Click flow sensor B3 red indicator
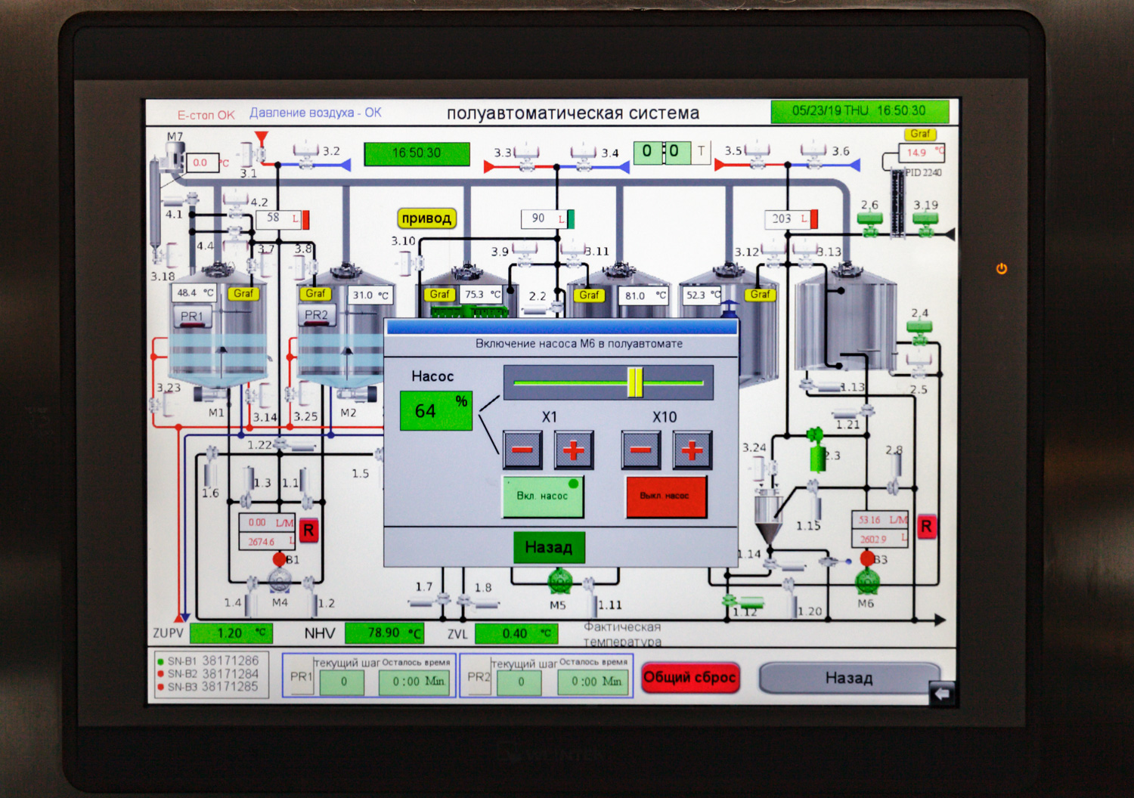The image size is (1134, 798). coord(867,558)
